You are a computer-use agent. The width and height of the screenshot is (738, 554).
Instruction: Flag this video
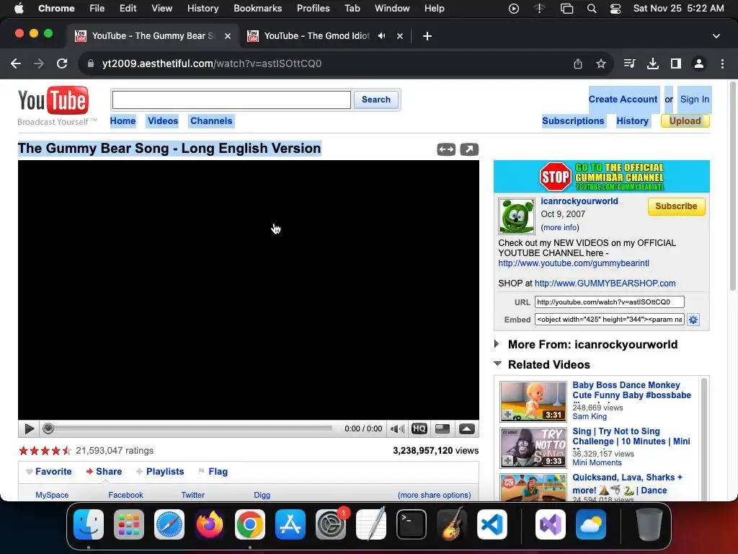pyautogui.click(x=213, y=472)
